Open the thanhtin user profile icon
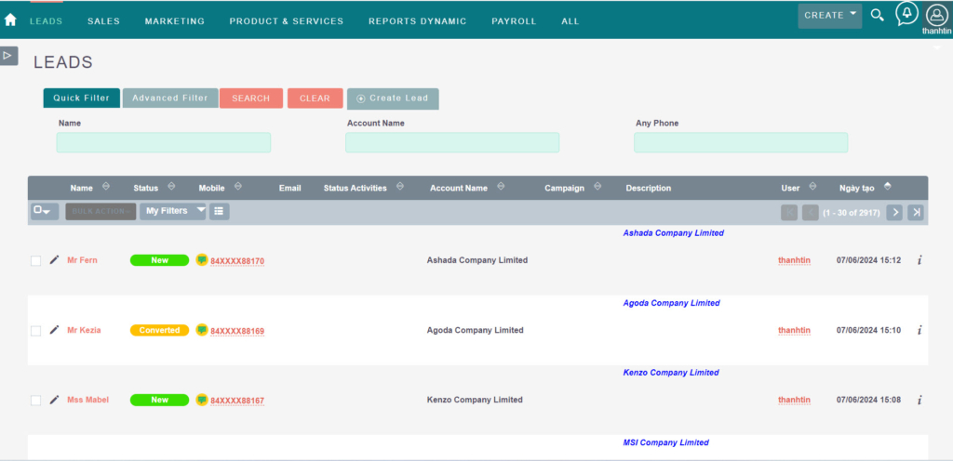The image size is (953, 461). [935, 14]
